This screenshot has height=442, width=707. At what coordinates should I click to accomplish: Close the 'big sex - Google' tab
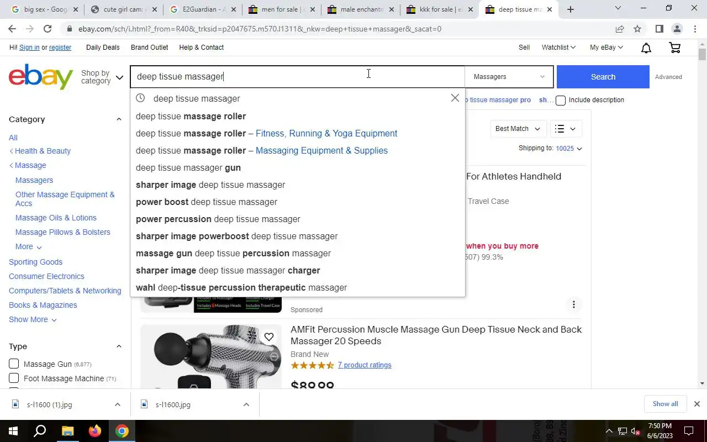[76, 9]
